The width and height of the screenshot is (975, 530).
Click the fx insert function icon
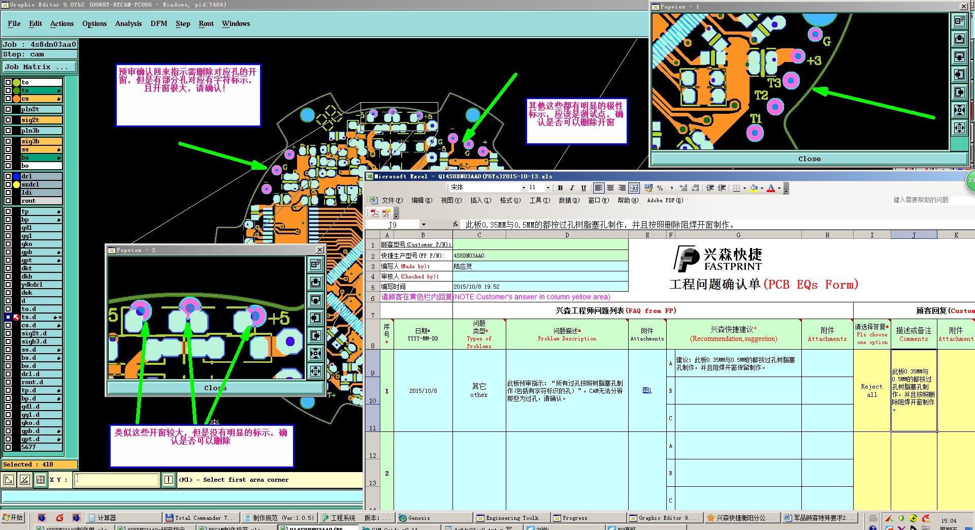(x=456, y=225)
